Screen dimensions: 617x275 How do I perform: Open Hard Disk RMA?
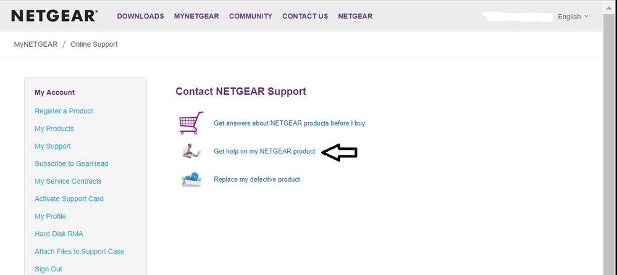pyautogui.click(x=59, y=234)
